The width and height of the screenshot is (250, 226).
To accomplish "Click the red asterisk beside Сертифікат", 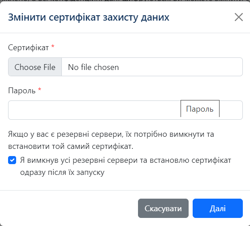I will click(53, 47).
